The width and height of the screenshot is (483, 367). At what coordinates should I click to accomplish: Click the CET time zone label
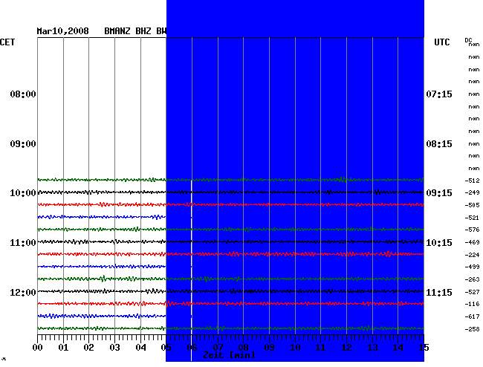7,42
